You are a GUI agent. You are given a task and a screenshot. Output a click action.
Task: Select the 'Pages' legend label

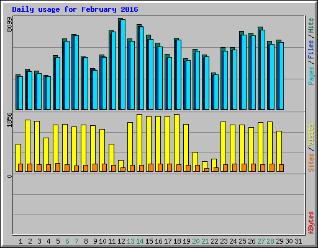311,76
